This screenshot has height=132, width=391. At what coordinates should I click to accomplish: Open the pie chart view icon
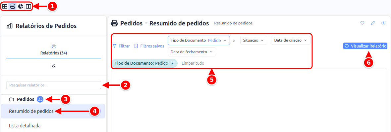click(x=21, y=7)
